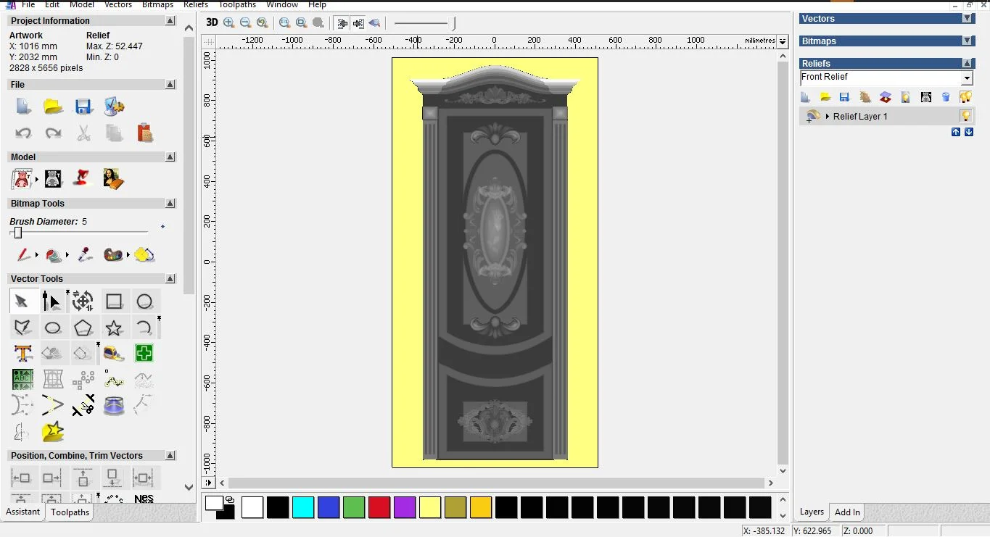Click the Save icon in File section
This screenshot has width=990, height=537.
(83, 107)
